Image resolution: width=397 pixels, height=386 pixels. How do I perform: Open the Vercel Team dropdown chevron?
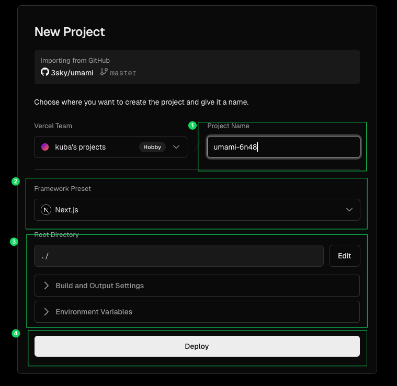(176, 147)
